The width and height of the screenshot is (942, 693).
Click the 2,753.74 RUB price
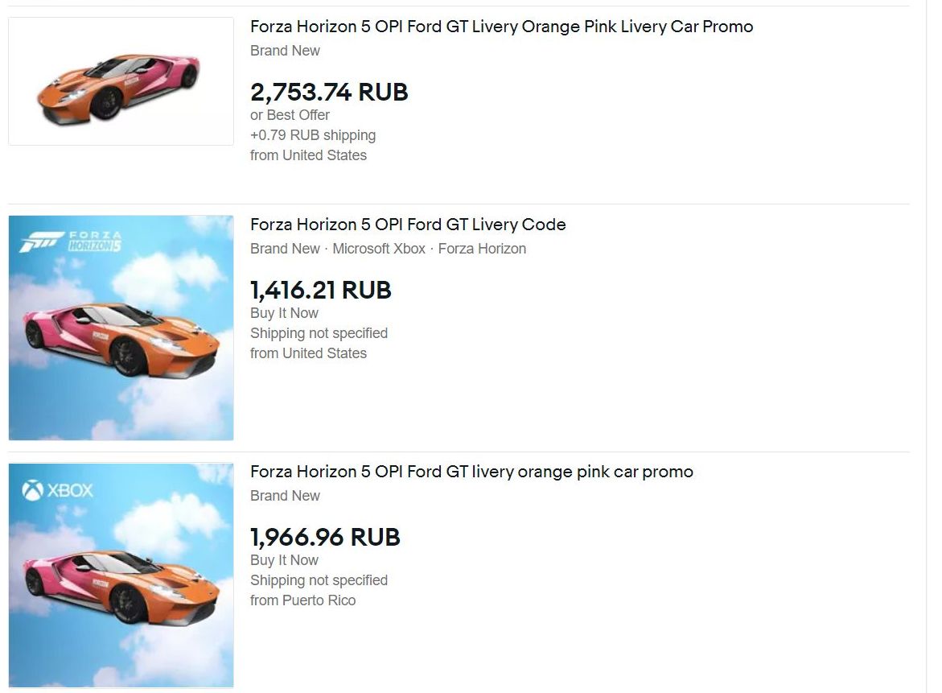coord(329,92)
